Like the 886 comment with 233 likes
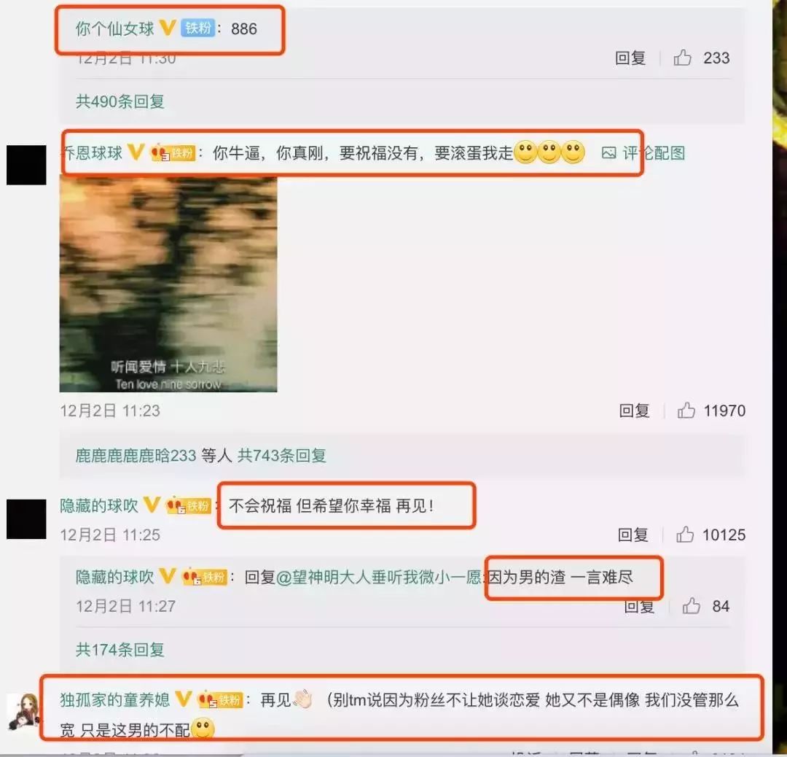This screenshot has height=757, width=787. tap(682, 58)
